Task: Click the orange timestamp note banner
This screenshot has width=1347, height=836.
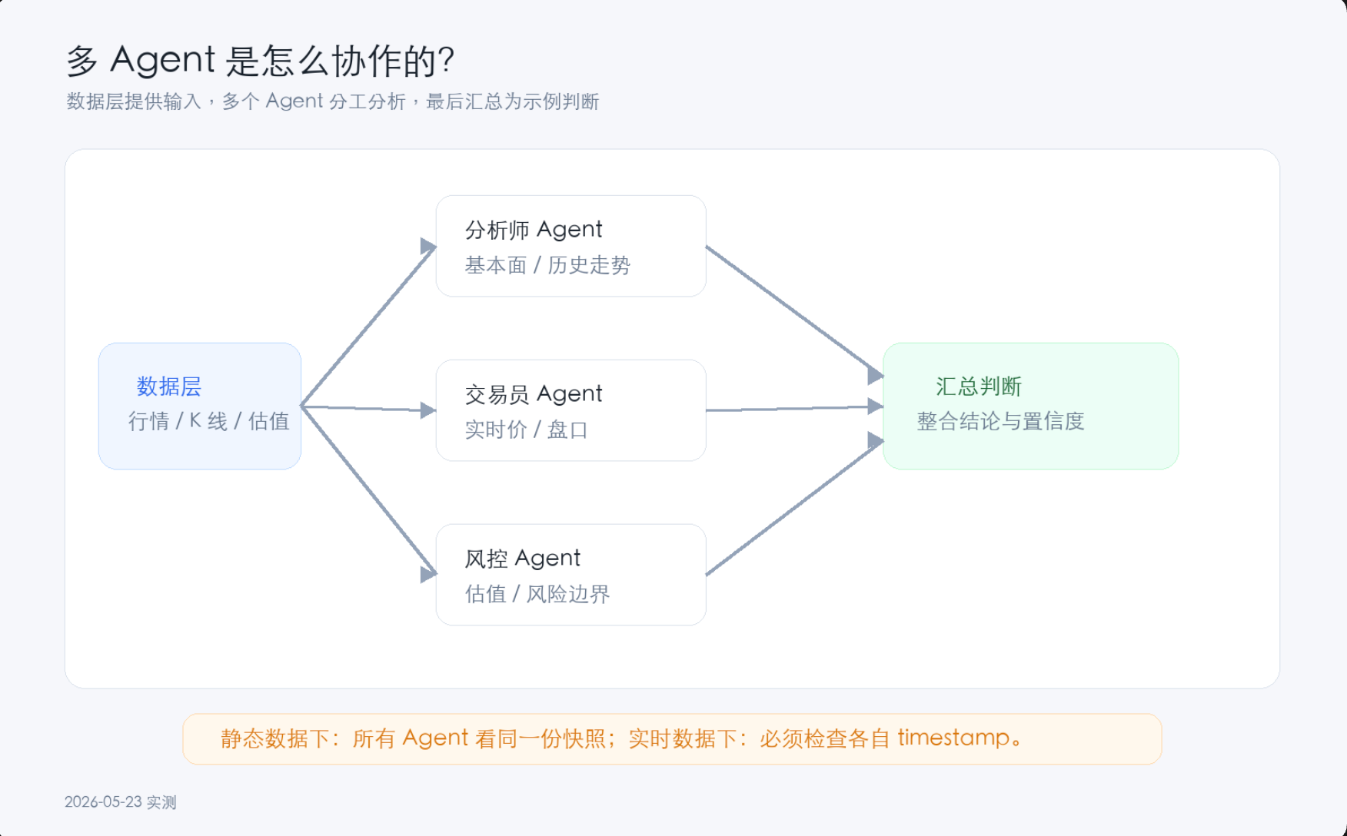Action: point(672,738)
